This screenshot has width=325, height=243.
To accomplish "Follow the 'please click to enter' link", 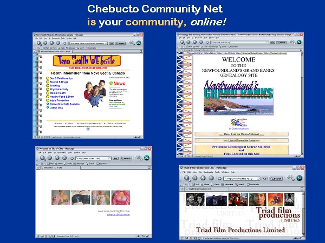I will pos(119,214).
